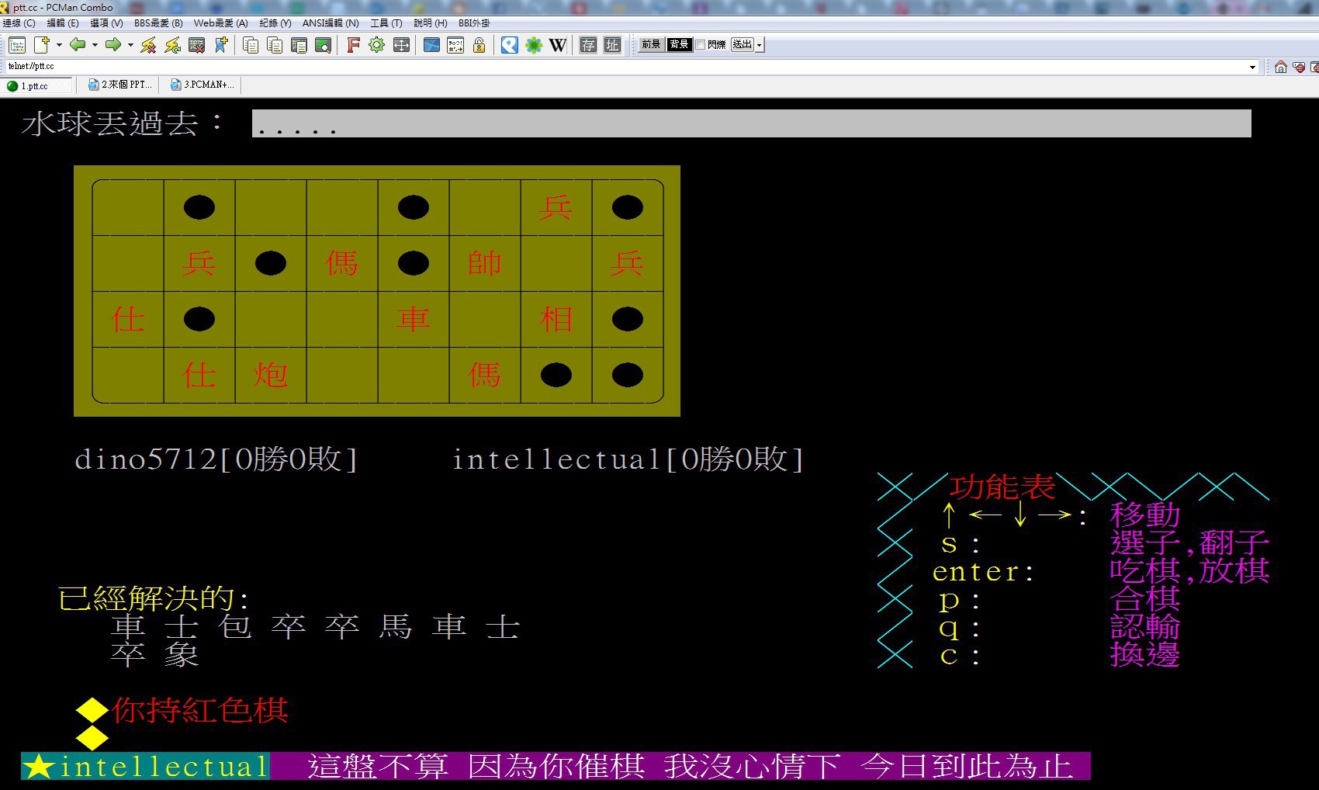This screenshot has height=790, width=1319.
Task: Click the Wikipedia W icon
Action: pos(557,45)
